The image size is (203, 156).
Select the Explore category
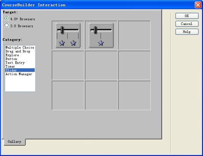pos(12,55)
